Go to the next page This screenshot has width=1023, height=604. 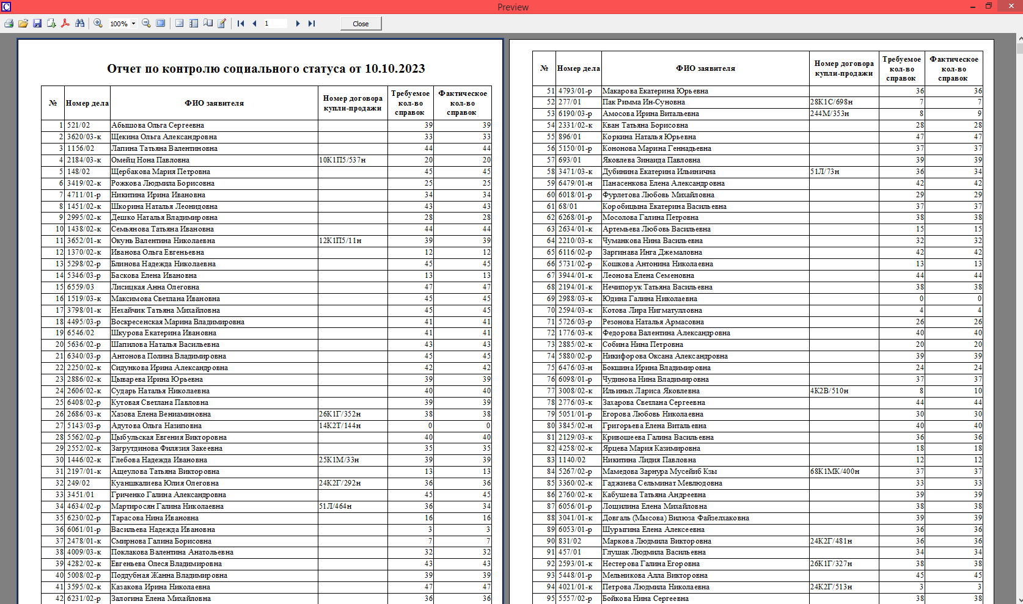298,24
